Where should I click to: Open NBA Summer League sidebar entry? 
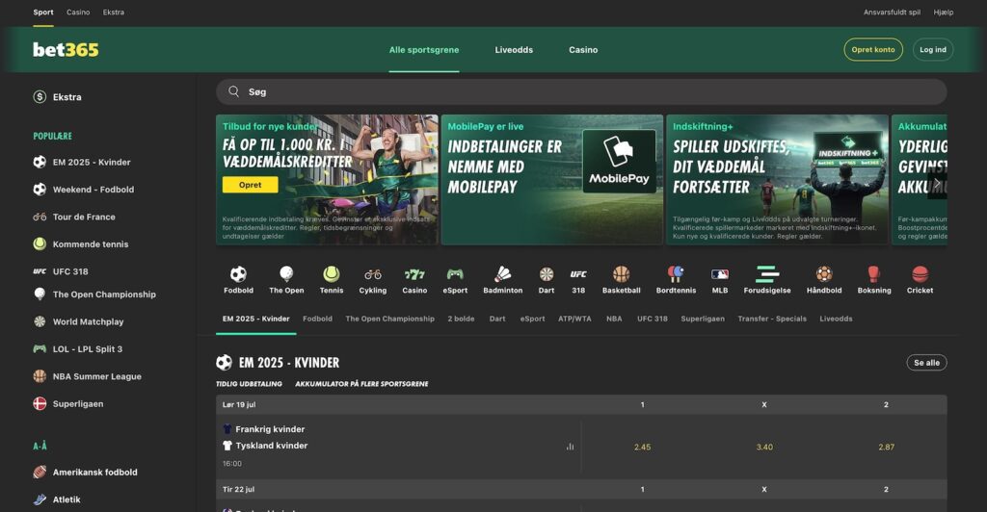[96, 376]
